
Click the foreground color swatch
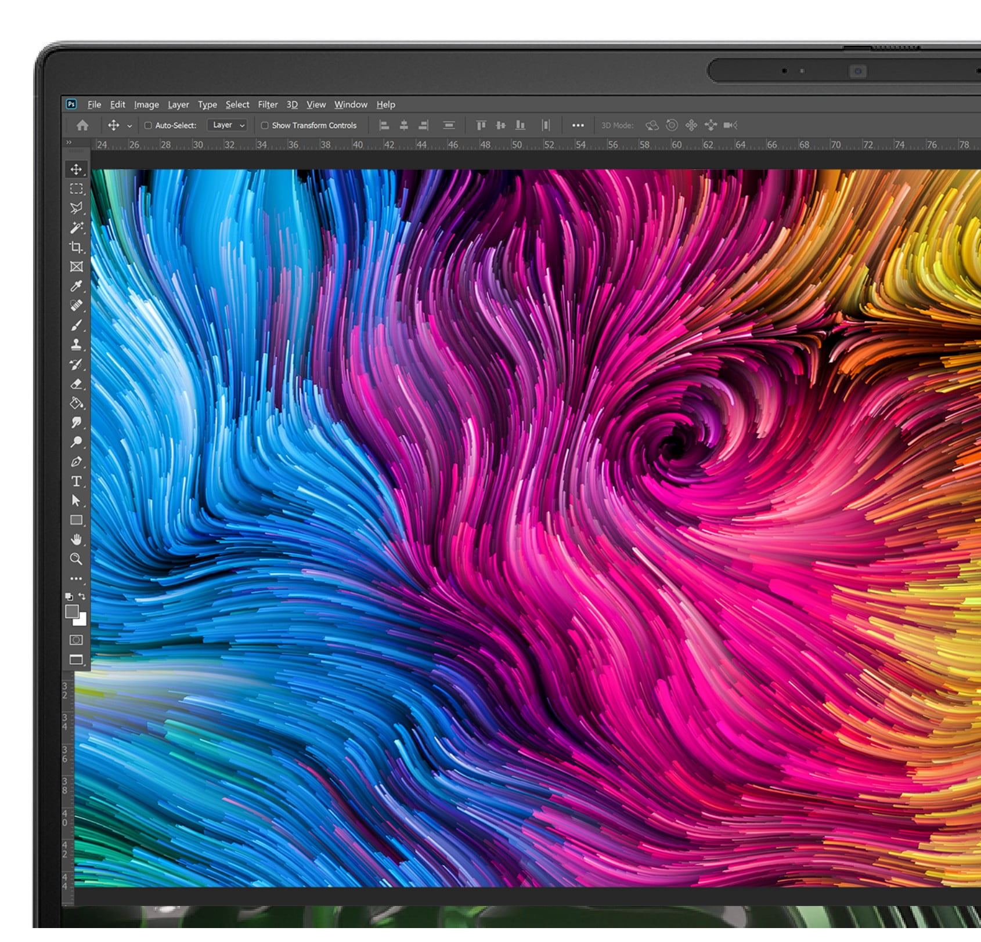[71, 612]
